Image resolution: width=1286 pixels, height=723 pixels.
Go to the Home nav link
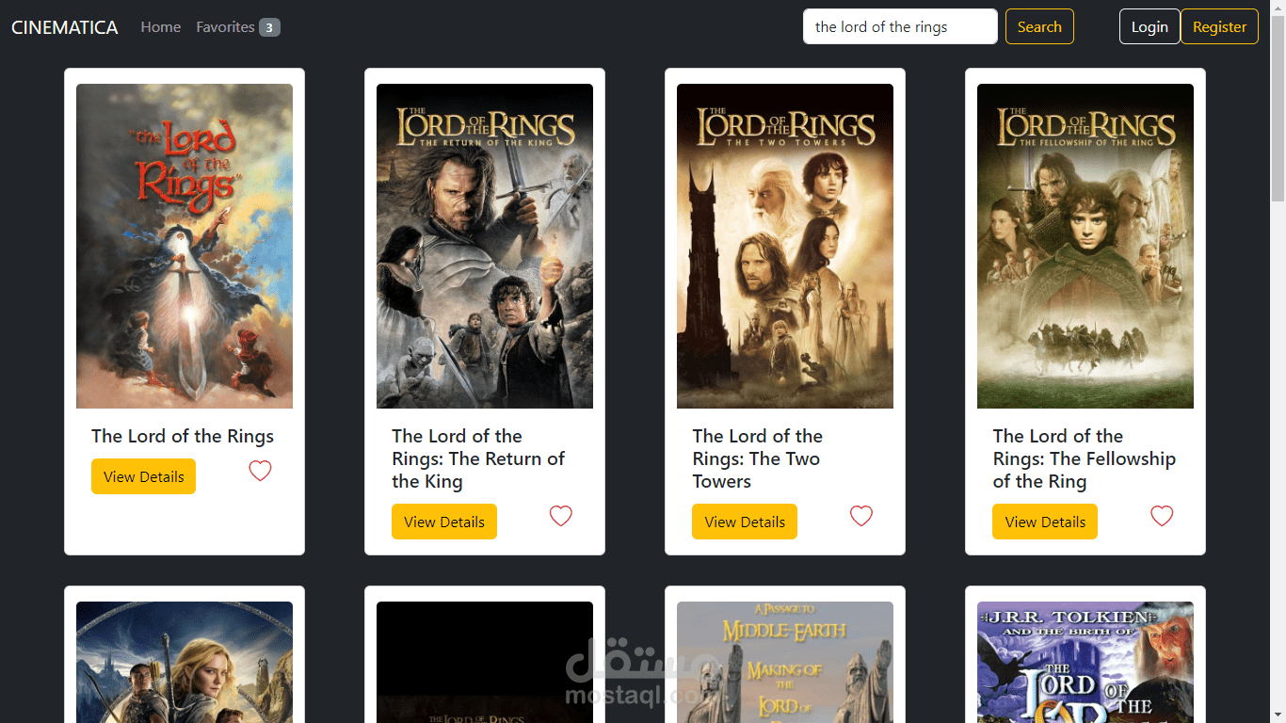coord(161,27)
